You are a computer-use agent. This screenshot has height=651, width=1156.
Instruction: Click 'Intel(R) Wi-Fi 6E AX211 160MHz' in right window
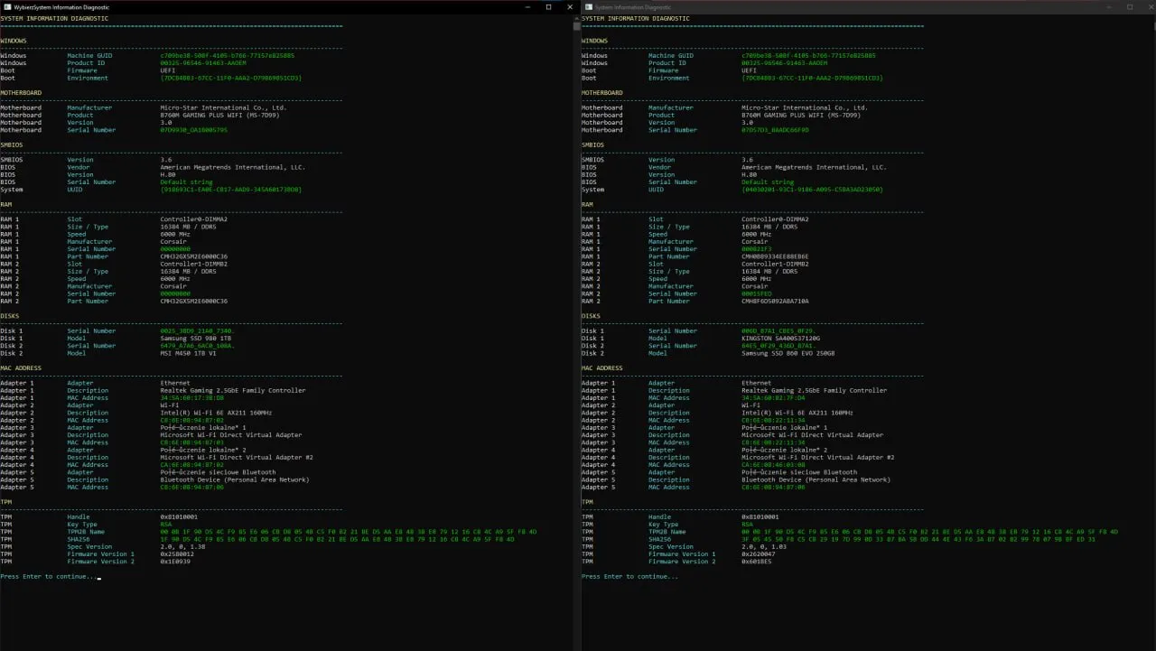pyautogui.click(x=797, y=413)
